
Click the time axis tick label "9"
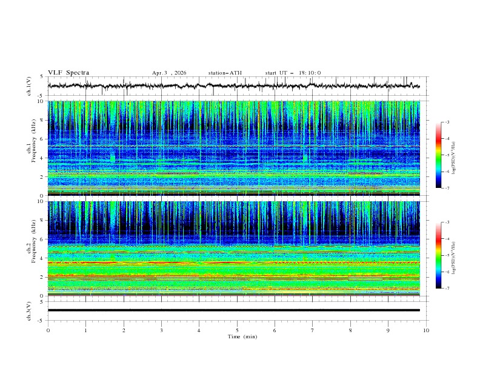coord(388,330)
